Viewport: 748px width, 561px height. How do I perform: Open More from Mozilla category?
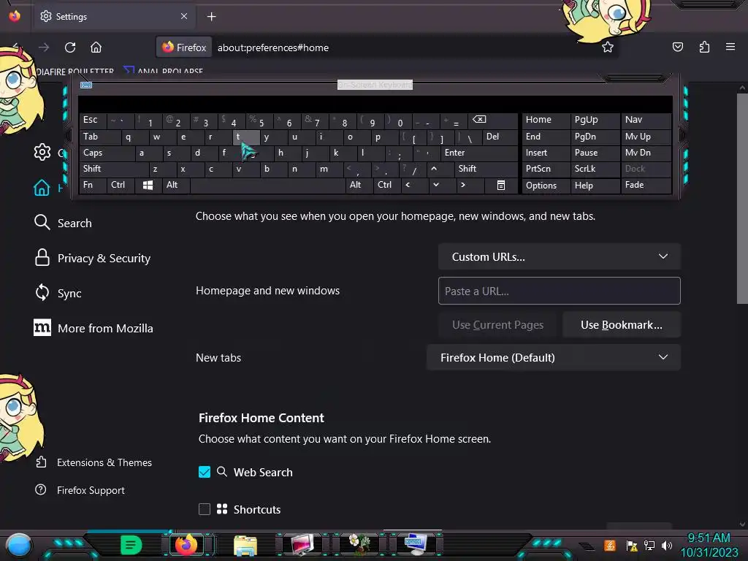(x=93, y=328)
